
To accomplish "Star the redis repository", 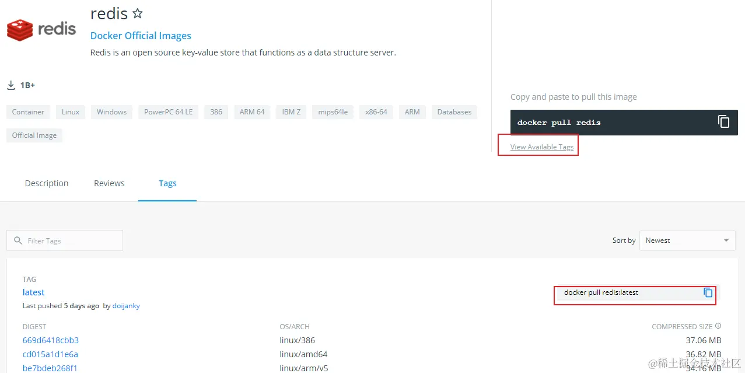I will click(x=138, y=13).
